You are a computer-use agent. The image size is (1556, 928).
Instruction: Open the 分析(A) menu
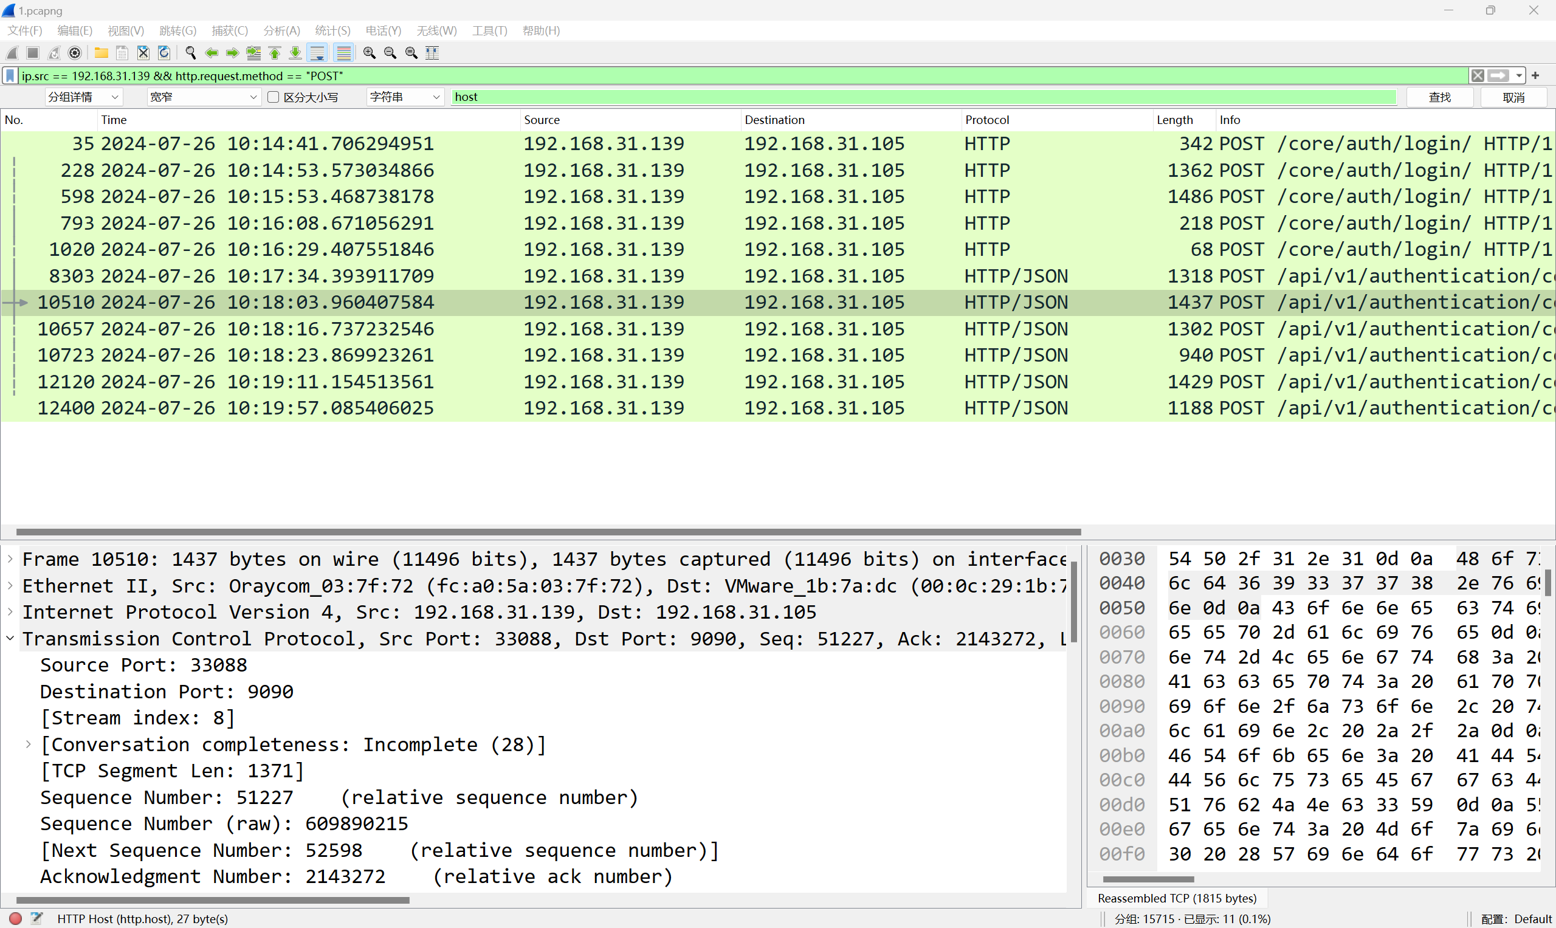point(281,30)
